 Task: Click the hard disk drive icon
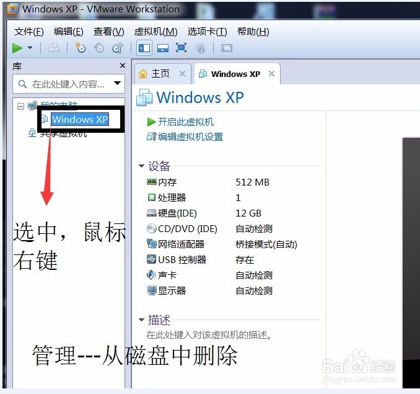(x=152, y=213)
